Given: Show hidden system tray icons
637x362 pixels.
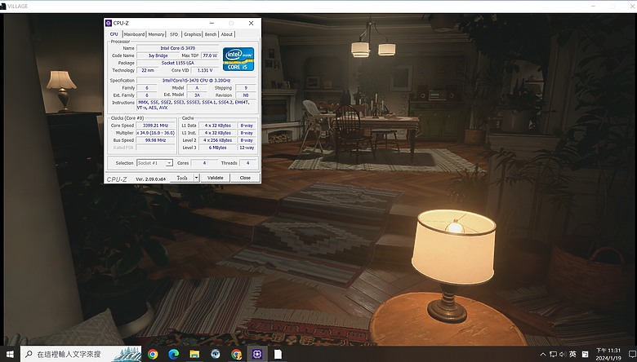Looking at the screenshot, I should (543, 355).
